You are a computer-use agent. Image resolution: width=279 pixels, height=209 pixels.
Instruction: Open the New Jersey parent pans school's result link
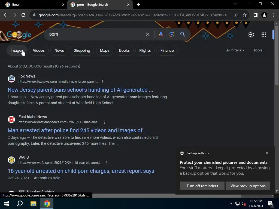(x=80, y=90)
